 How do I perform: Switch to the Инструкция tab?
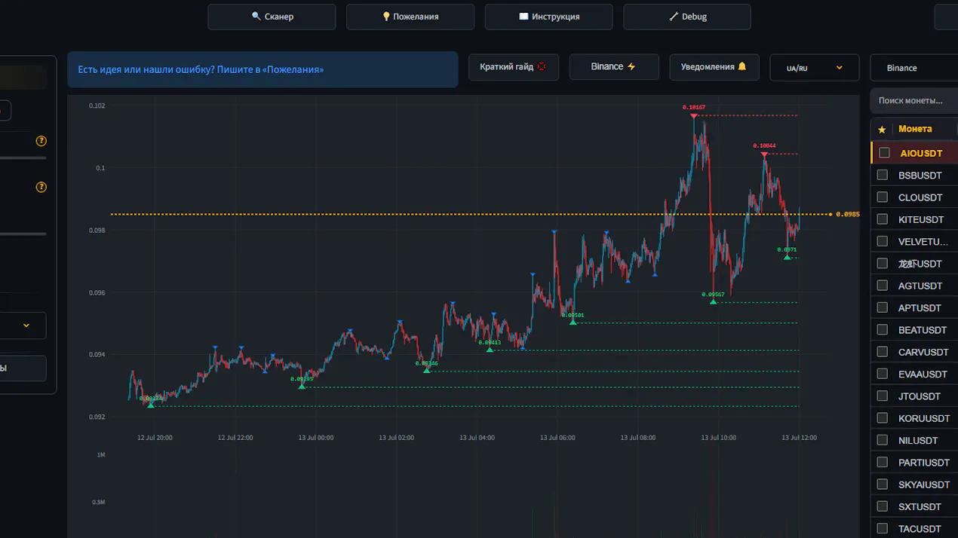pyautogui.click(x=548, y=17)
